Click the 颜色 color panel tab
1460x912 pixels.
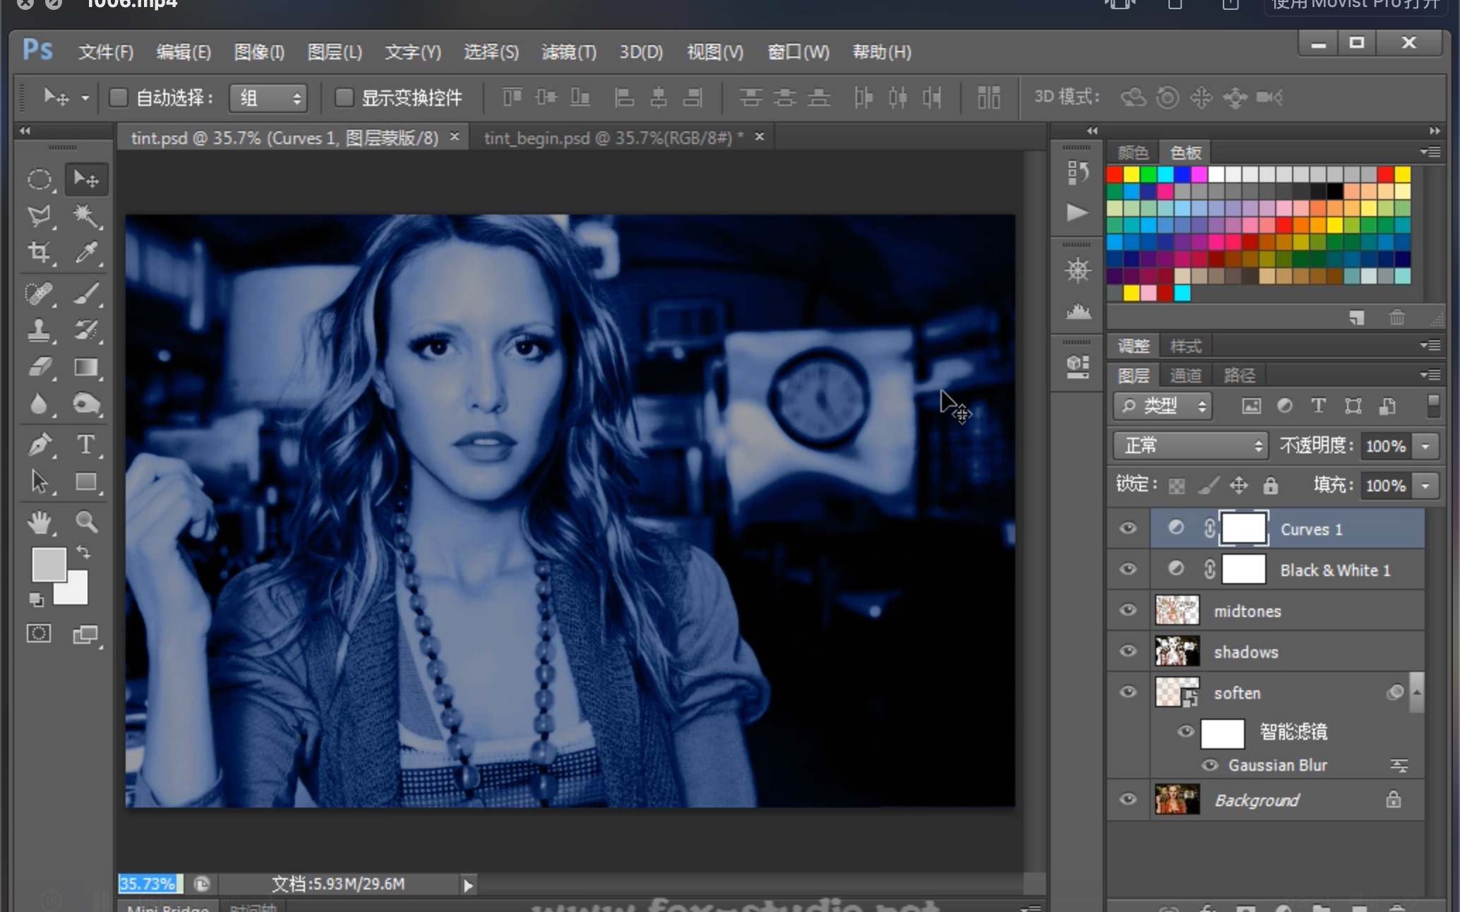(x=1132, y=151)
